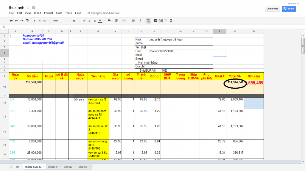305x171 pixels.
Task: Click the blue Share button
Action: pos(289,9)
